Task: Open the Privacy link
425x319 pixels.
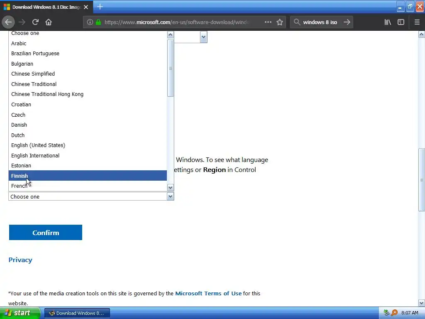Action: (x=20, y=260)
